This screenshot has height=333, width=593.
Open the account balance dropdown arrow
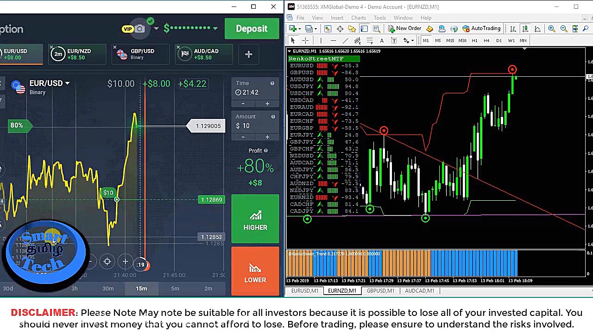click(x=215, y=29)
